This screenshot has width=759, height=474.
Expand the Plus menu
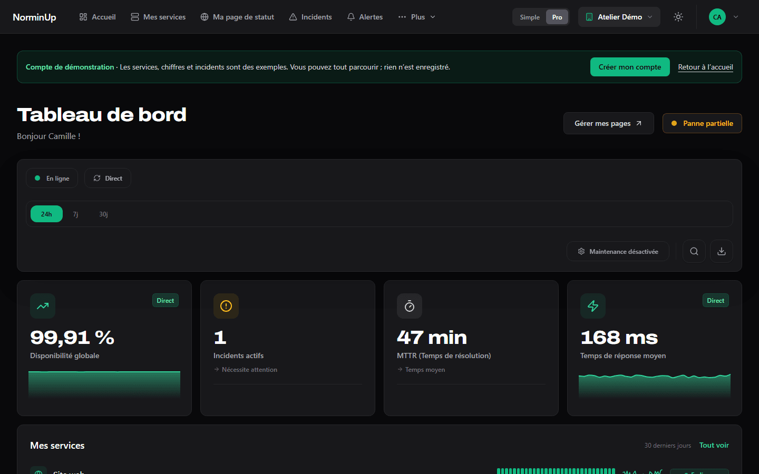click(417, 17)
